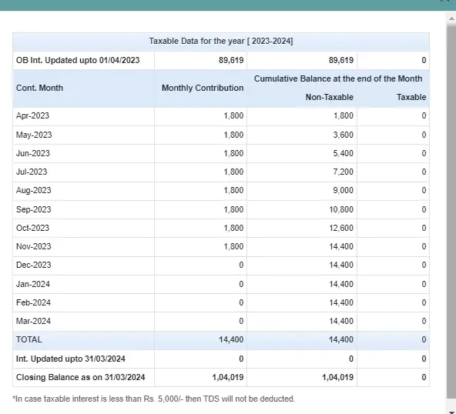Click the TOTAL non-taxable value 14,400

[341, 339]
